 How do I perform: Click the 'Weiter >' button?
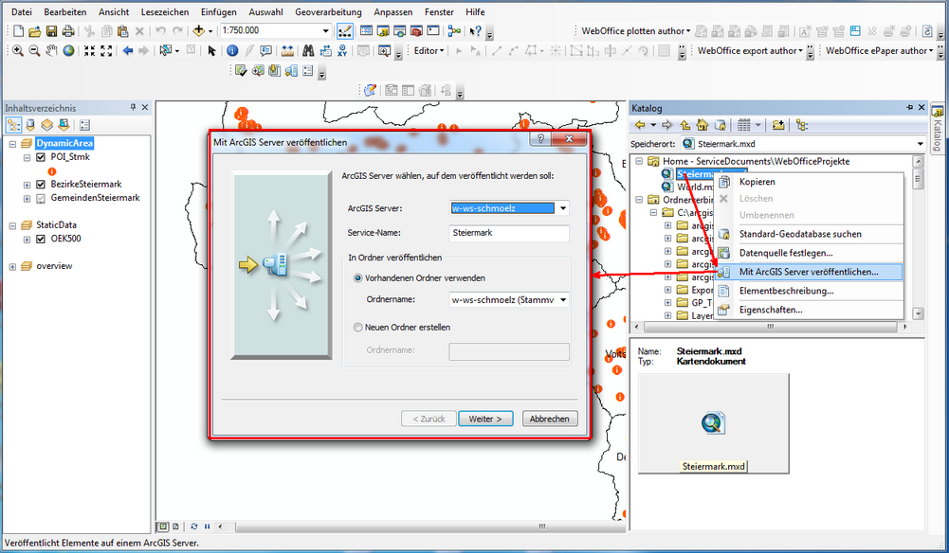pos(485,419)
